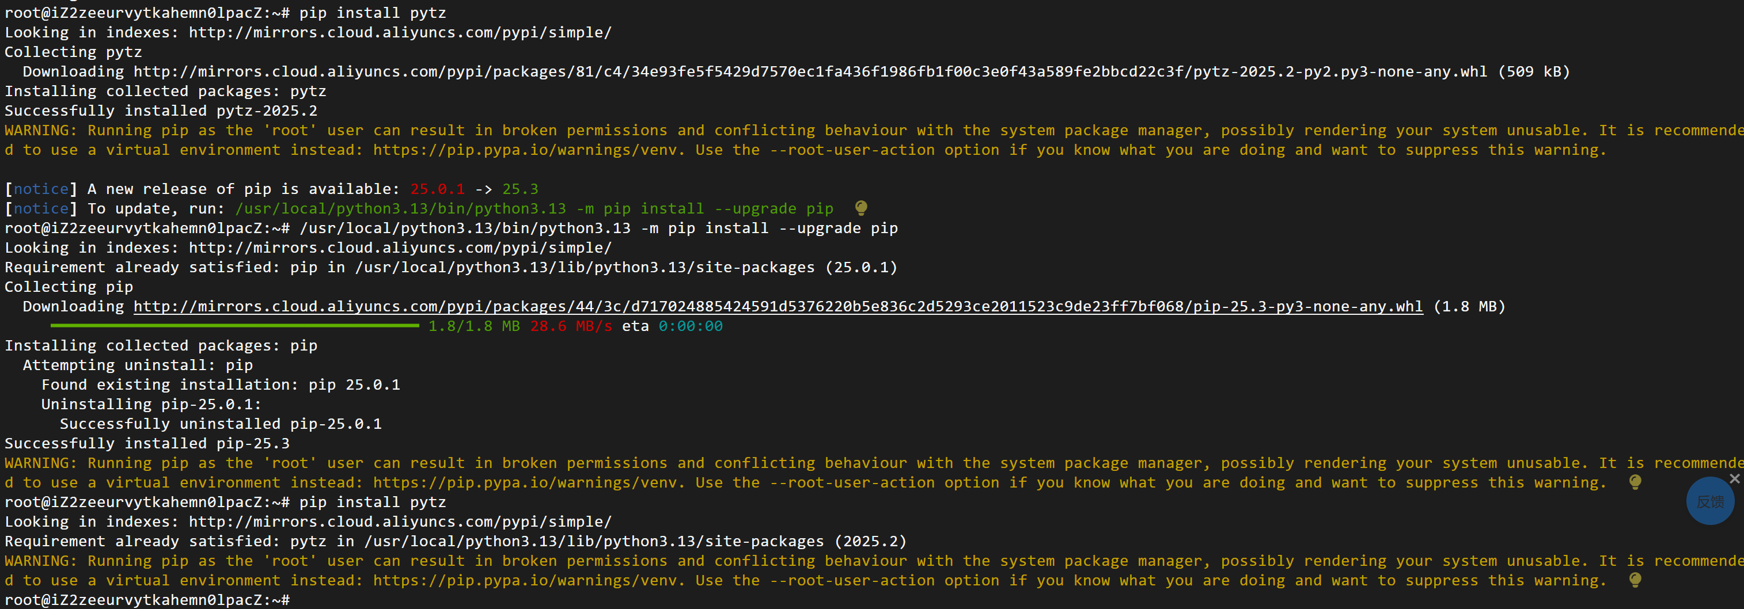Click the 'Collecting pytz' line
Screen dimensions: 1744x609
pyautogui.click(x=73, y=52)
